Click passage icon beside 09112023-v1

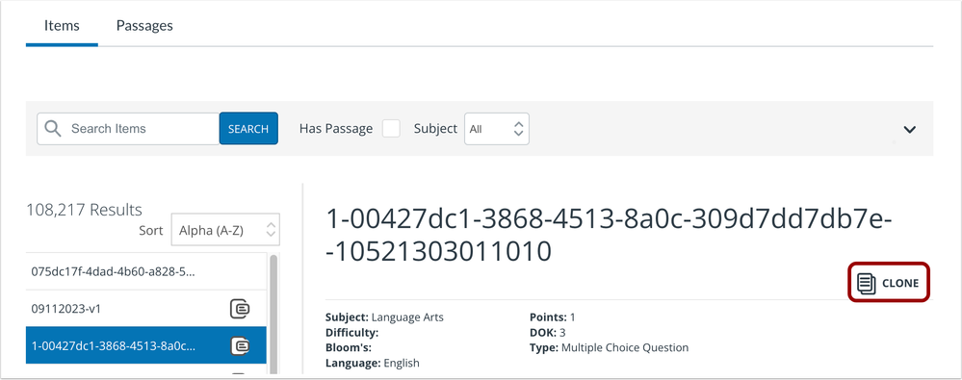240,309
